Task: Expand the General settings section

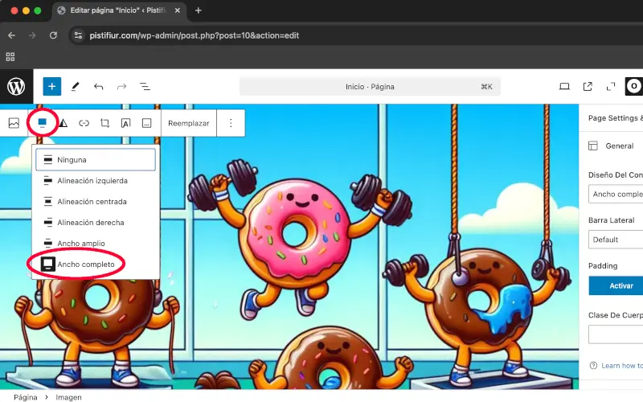Action: 615,146
